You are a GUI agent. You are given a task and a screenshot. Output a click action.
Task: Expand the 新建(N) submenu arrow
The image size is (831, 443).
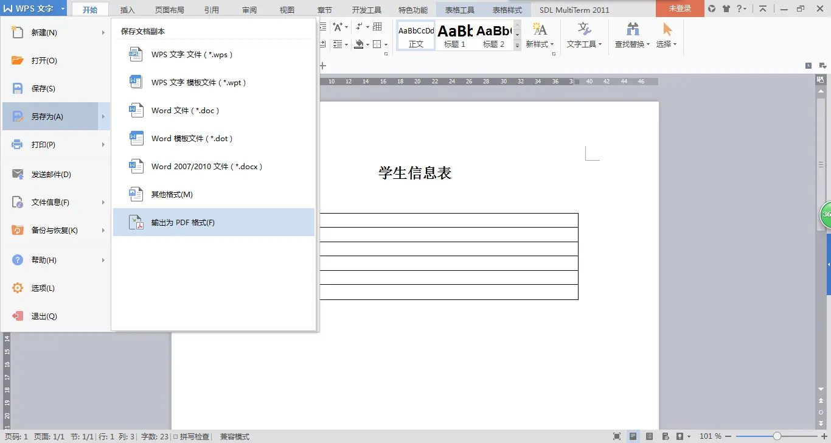pos(103,33)
